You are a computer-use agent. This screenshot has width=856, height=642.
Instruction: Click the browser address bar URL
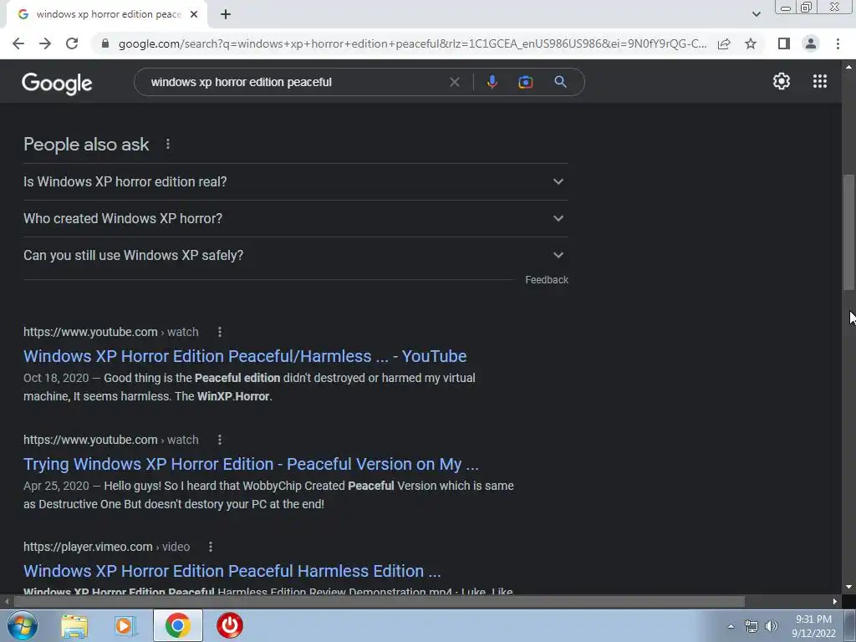(x=412, y=43)
